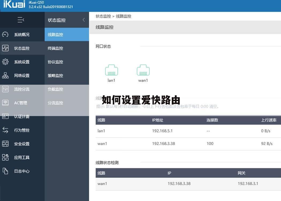Select the 系统概况 dashboard icon

[x=5, y=34]
